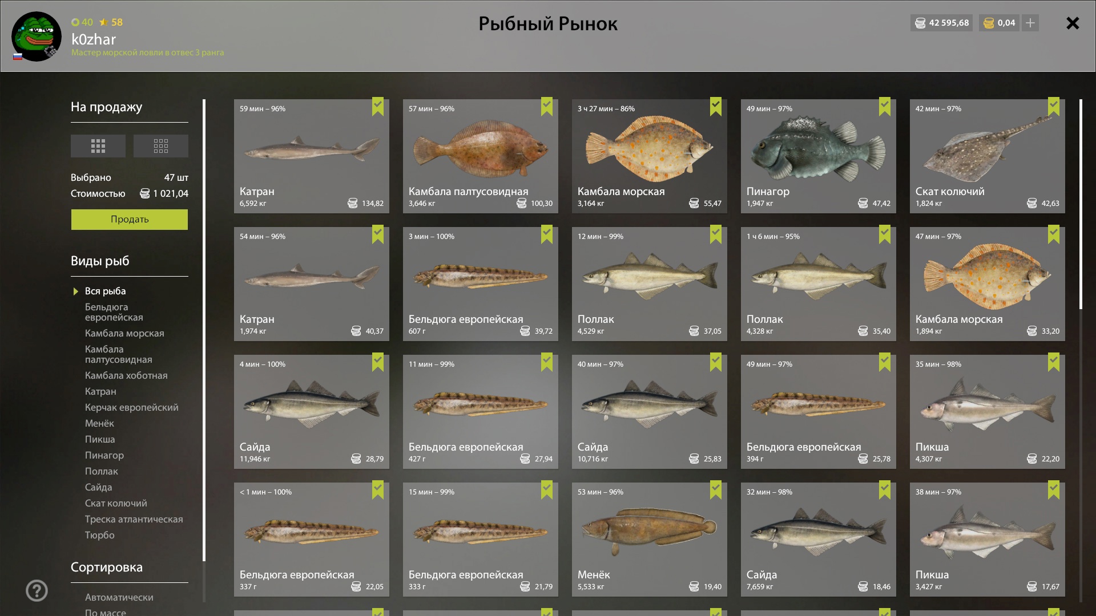Click the Сайда 7,659 кг fish image

819,532
